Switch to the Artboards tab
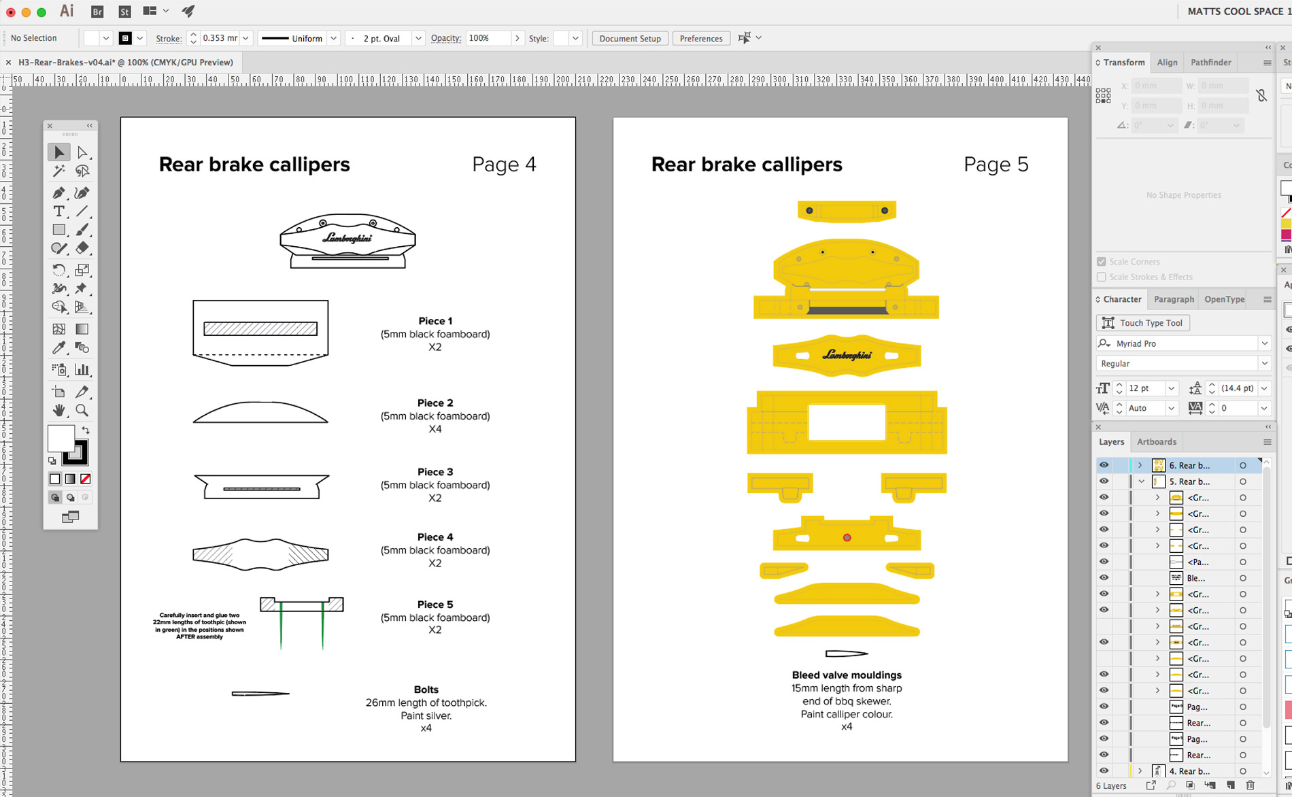 [1157, 441]
